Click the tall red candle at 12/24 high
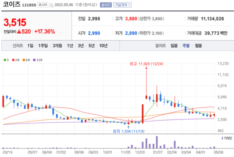This screenshot has width=234, height=157. [146, 84]
